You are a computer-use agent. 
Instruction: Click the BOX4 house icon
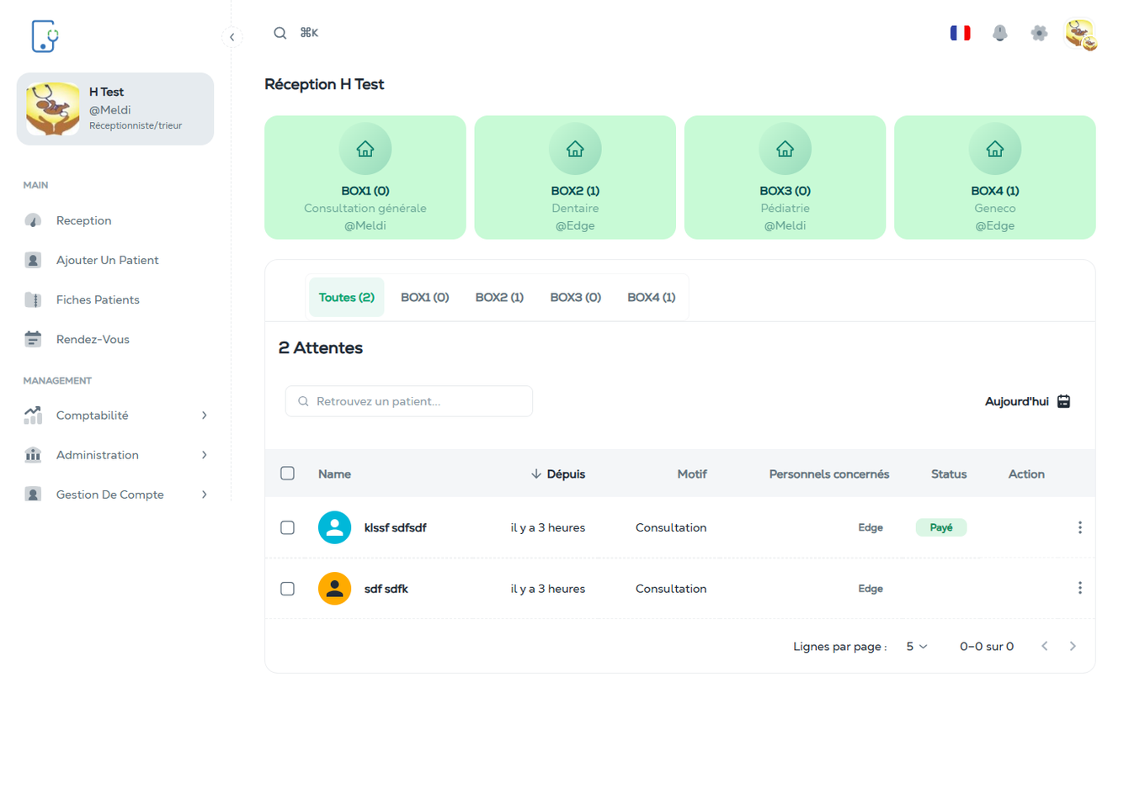(995, 149)
